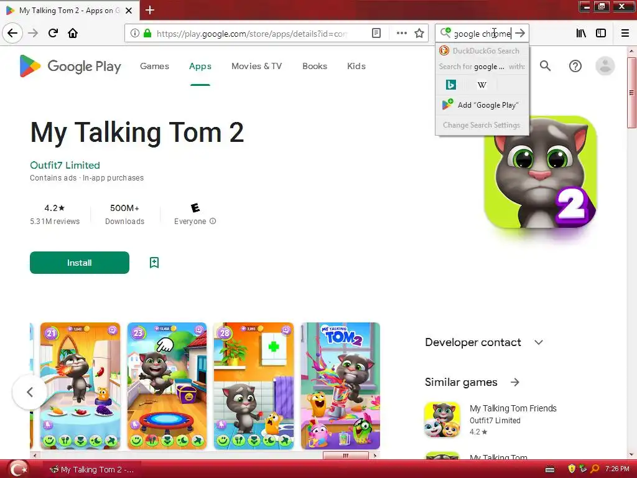Screen dimensions: 637x478
Task: Go back using the browser back arrow
Action: tap(12, 33)
